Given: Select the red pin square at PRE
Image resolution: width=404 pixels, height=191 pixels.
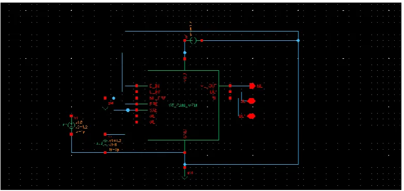Looking at the screenshot, I should pos(137,104).
